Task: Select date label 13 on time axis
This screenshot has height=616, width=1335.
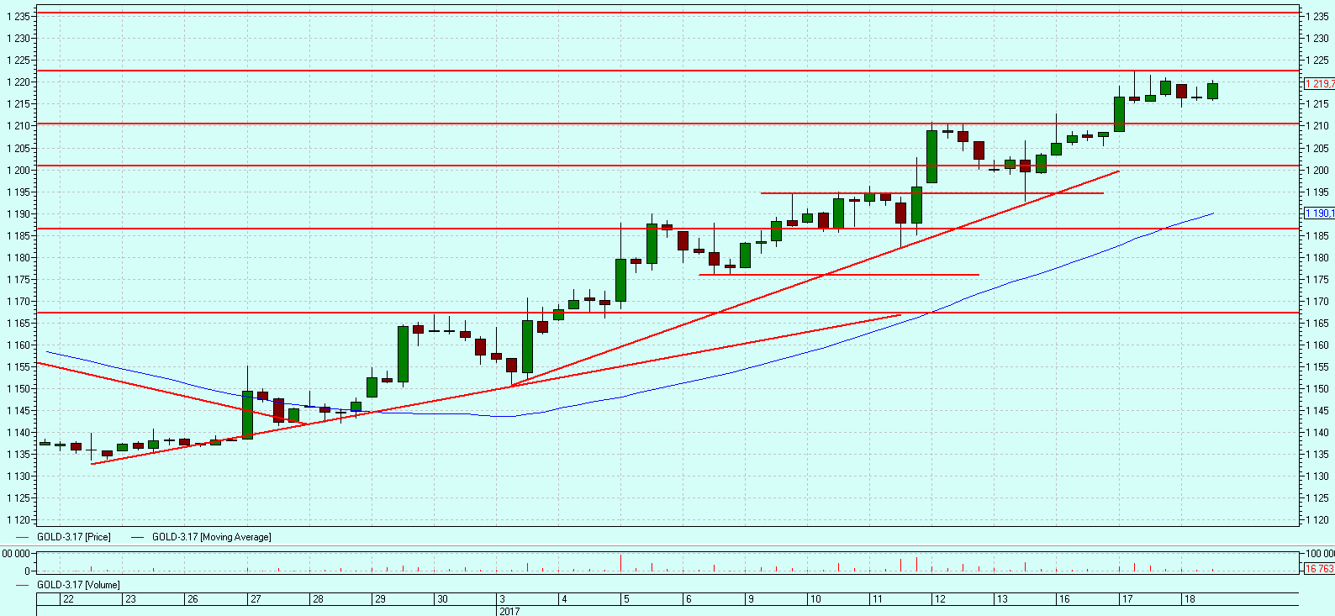Action: point(1002,599)
